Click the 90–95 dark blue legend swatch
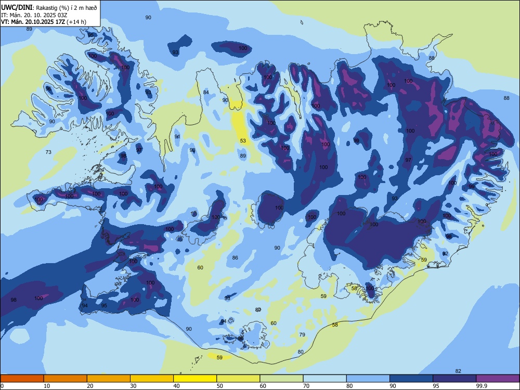The image size is (520, 390). [411, 379]
